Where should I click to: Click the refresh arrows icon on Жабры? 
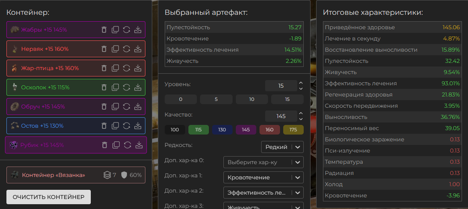[127, 30]
